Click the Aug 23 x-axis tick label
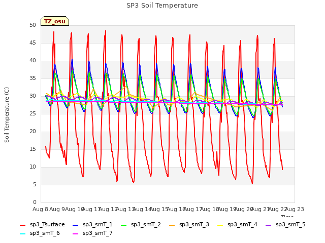The height and width of the screenshot is (243, 325). coord(295,209)
